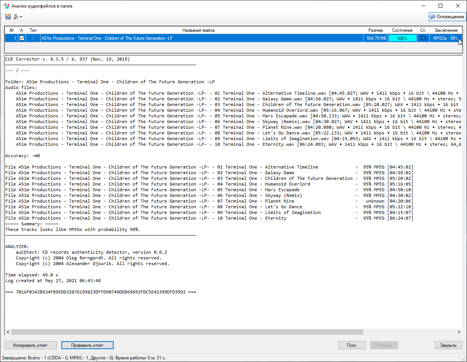Viewport: 467px width, 362px height.
Task: Minimize the window
Action: point(423,6)
